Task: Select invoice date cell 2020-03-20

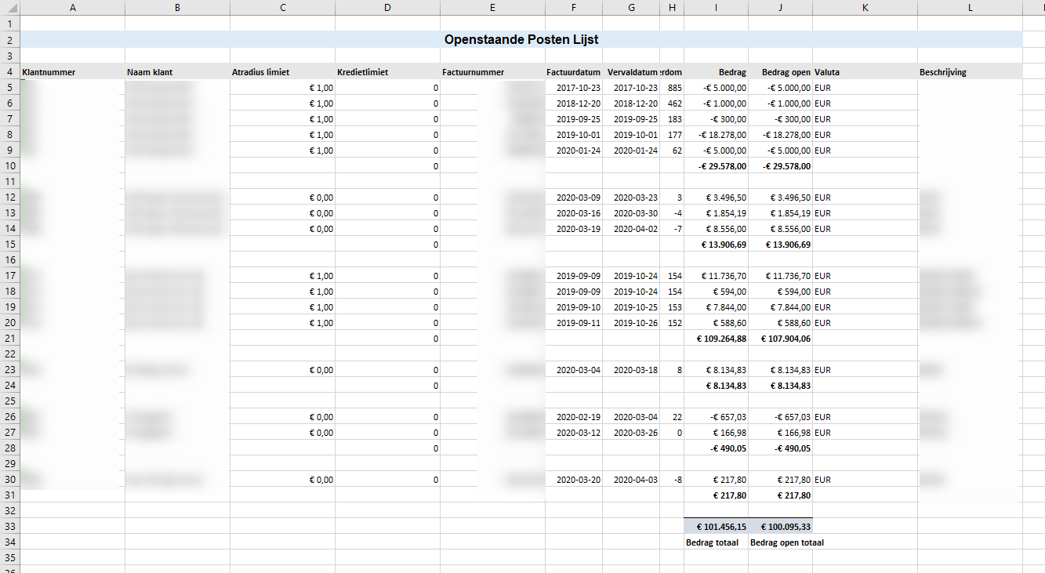Action: point(575,479)
